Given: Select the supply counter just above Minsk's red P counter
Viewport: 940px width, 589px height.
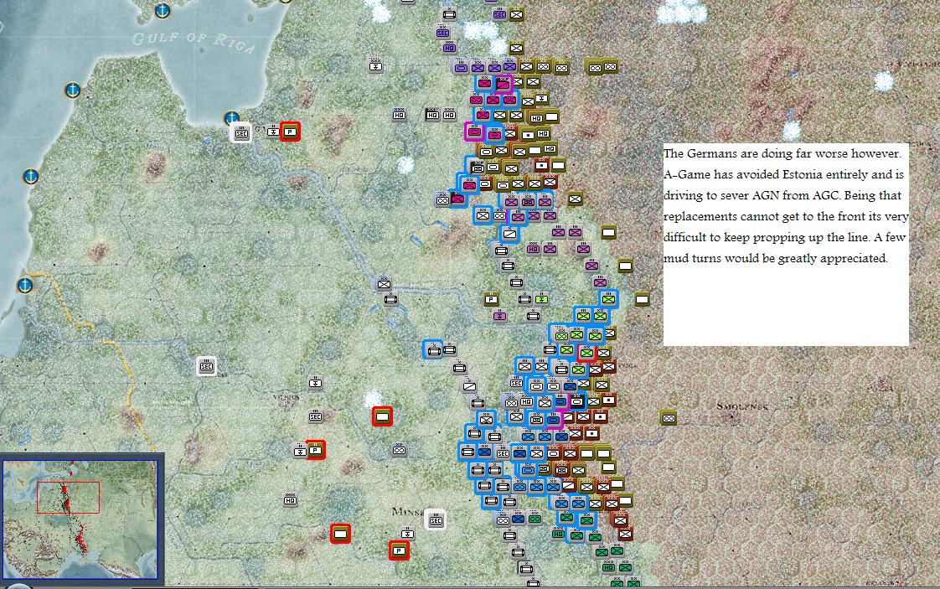Looking at the screenshot, I should [407, 533].
